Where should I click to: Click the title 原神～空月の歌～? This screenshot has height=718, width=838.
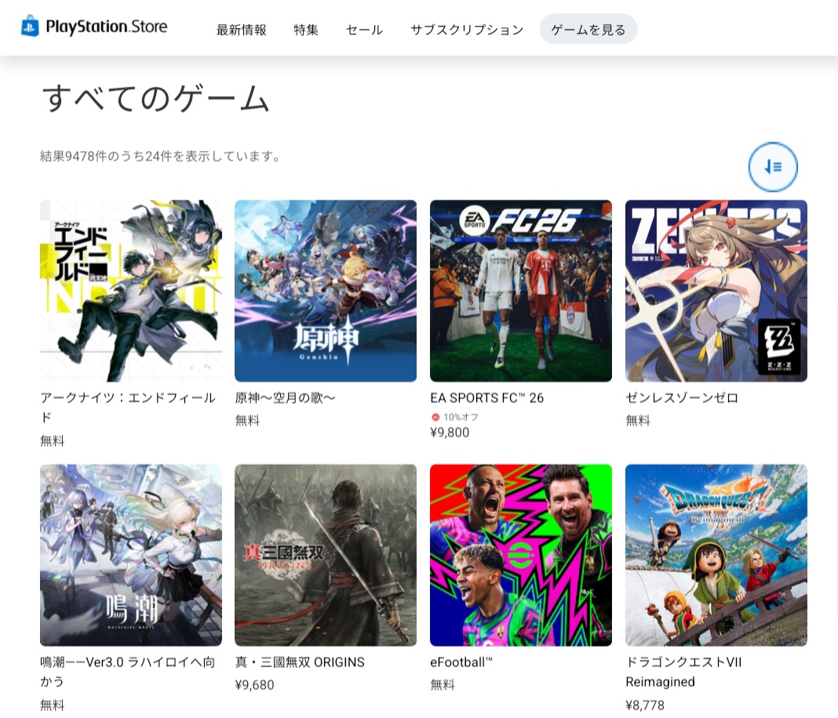coord(285,397)
